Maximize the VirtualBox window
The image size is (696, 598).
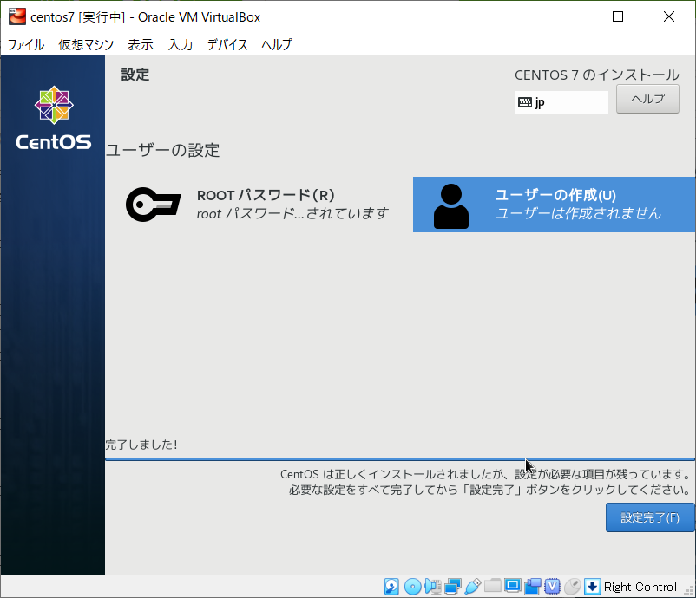pos(618,16)
